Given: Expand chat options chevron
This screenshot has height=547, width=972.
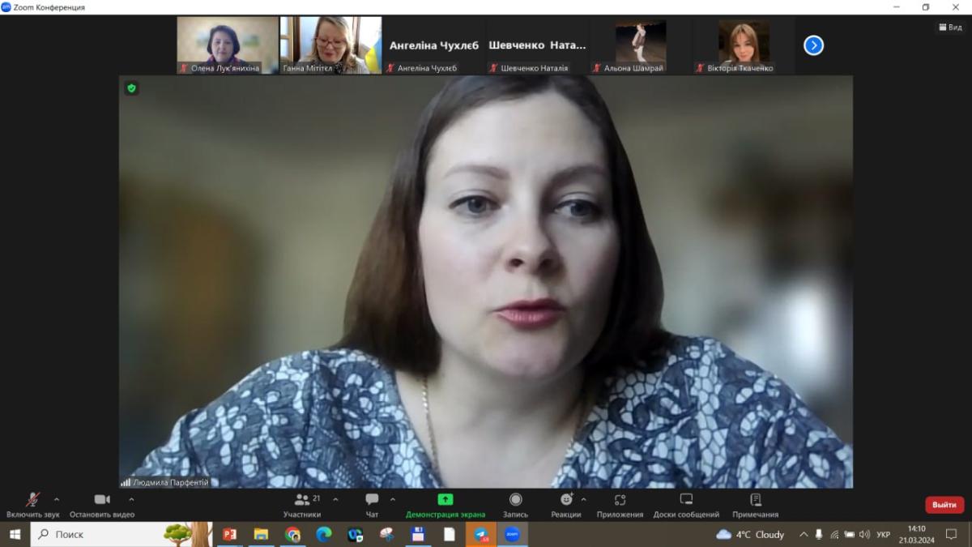Looking at the screenshot, I should click(x=393, y=499).
